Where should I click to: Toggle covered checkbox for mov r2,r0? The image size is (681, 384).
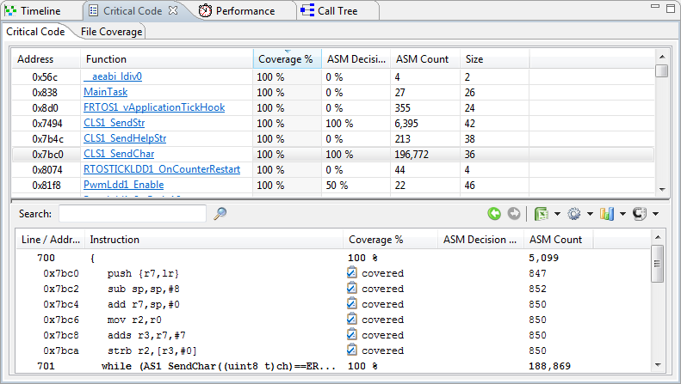pos(351,320)
